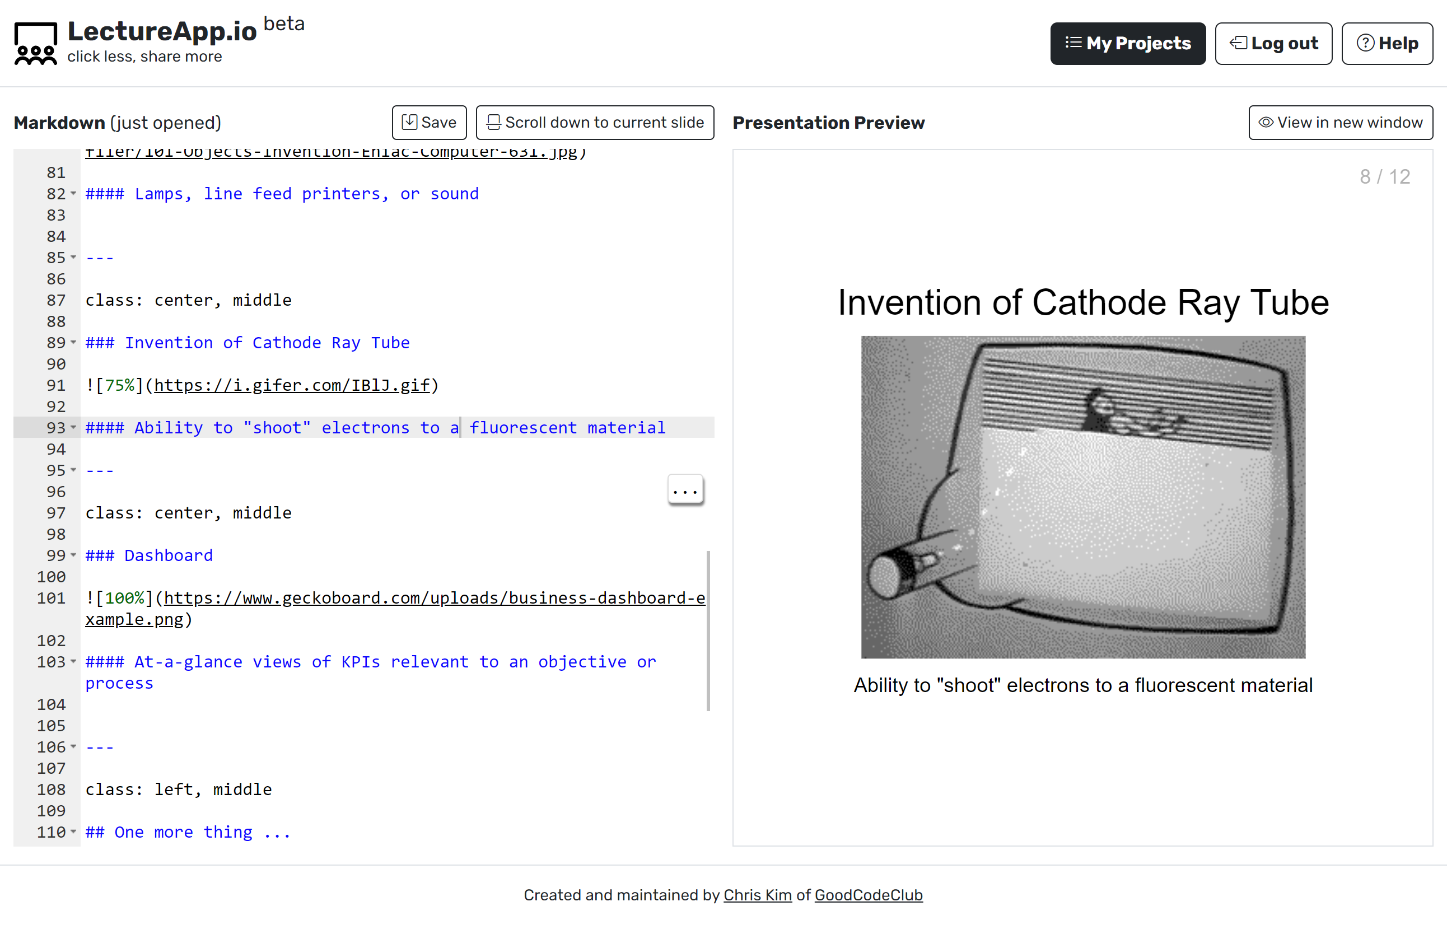Click Scroll down to current slide
The height and width of the screenshot is (925, 1447).
point(595,123)
